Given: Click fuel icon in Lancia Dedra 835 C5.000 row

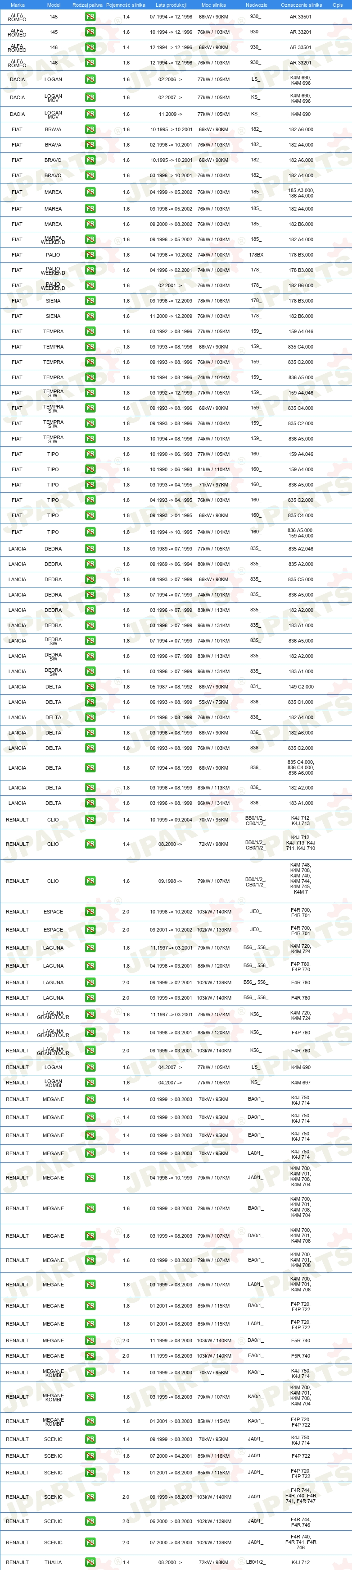Looking at the screenshot, I should 90,579.
